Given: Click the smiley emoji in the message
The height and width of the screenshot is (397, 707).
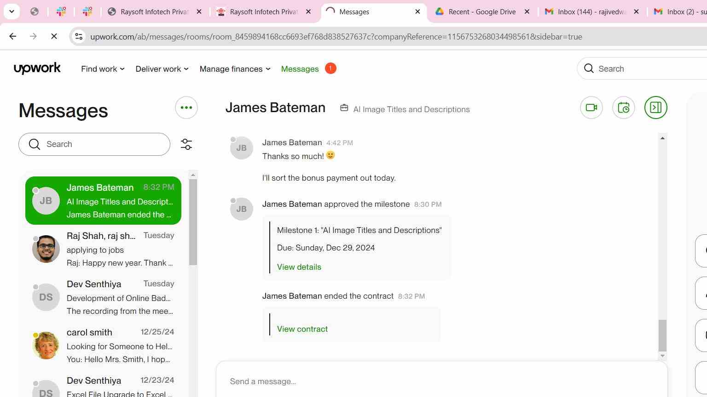Looking at the screenshot, I should 330,155.
